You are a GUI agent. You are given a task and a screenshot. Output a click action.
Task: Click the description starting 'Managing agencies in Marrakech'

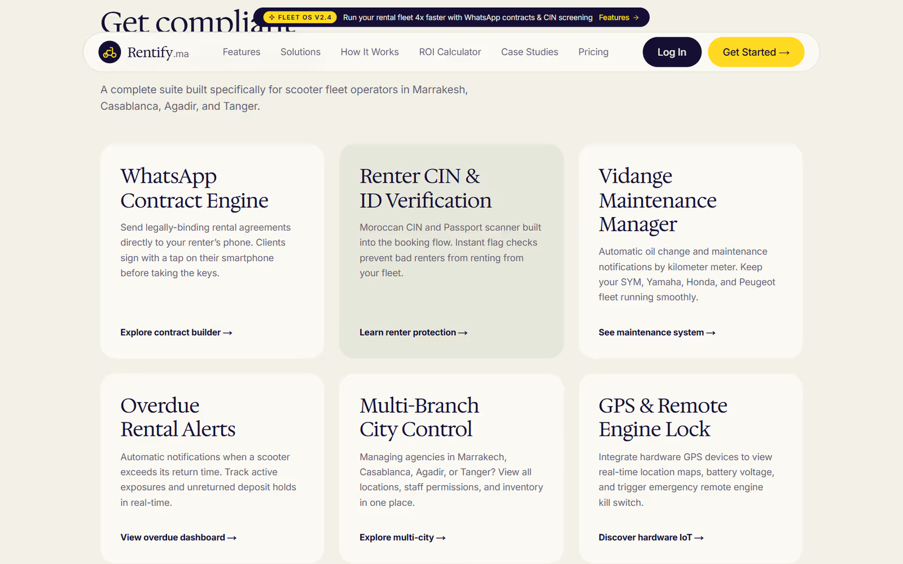pyautogui.click(x=451, y=479)
